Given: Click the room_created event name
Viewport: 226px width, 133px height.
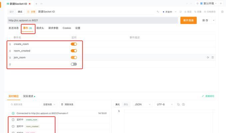Looking at the screenshot, I should (22, 51).
